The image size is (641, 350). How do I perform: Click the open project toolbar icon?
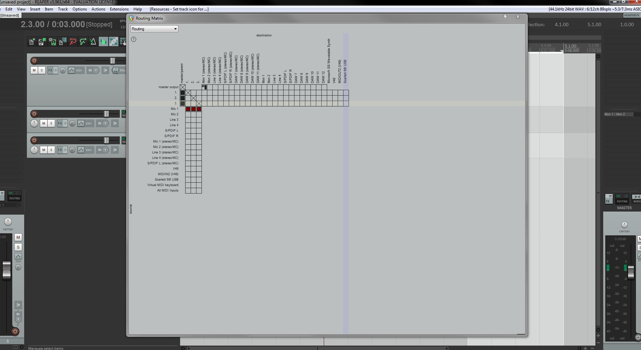pos(42,42)
